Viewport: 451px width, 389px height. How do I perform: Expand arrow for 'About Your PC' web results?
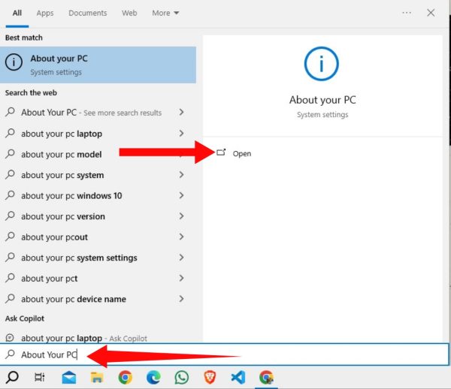181,112
